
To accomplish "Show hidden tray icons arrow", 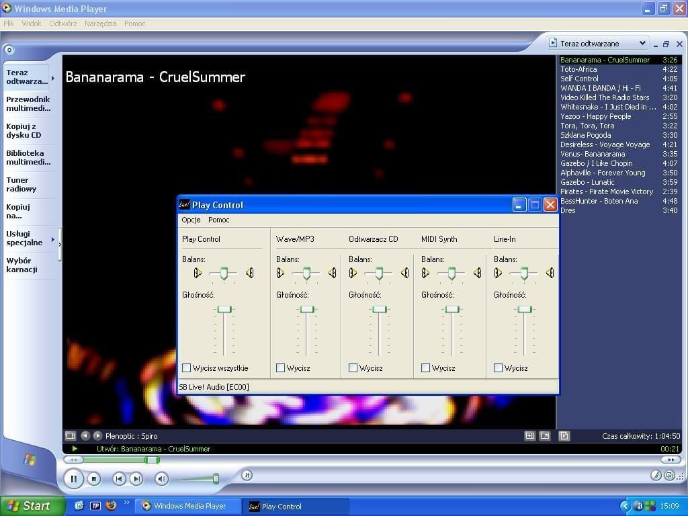I will pyautogui.click(x=626, y=506).
